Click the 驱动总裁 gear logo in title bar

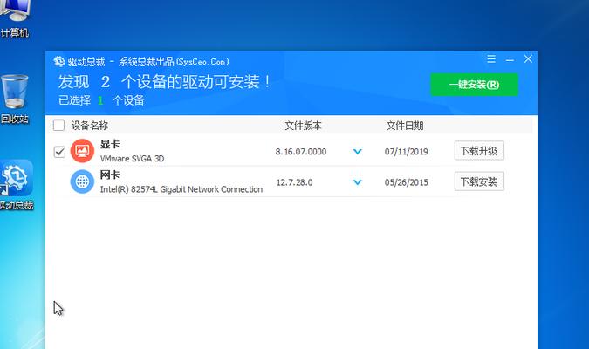(x=59, y=61)
